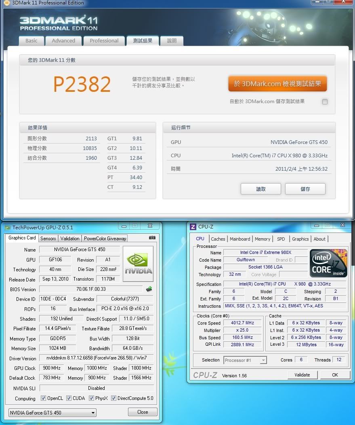Open the Memory tab in CPU-Z
This screenshot has width=355, height=425.
point(263,239)
